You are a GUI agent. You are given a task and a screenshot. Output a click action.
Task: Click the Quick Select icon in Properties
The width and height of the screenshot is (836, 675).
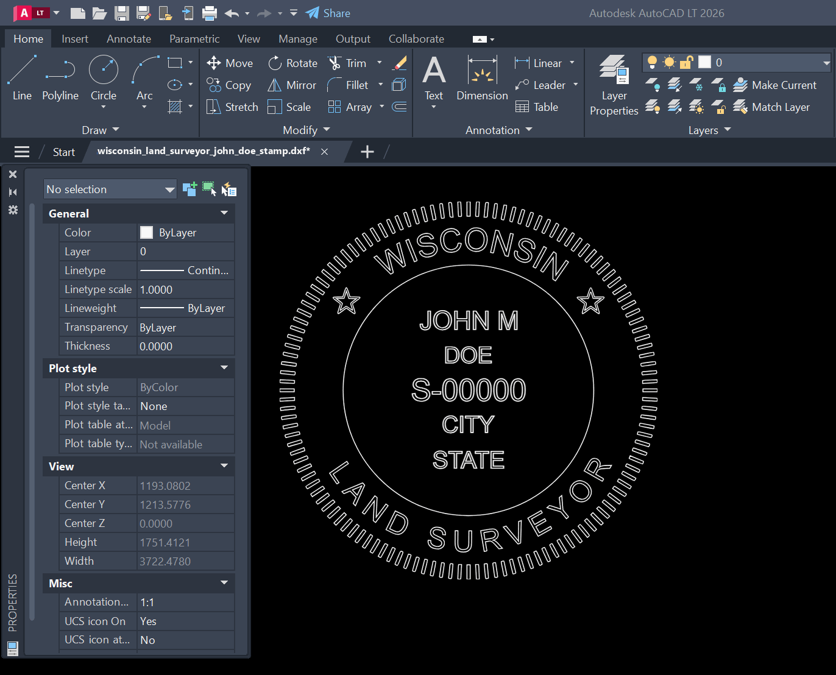pyautogui.click(x=228, y=189)
